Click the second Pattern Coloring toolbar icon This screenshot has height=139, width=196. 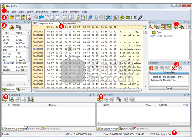coord(12,100)
